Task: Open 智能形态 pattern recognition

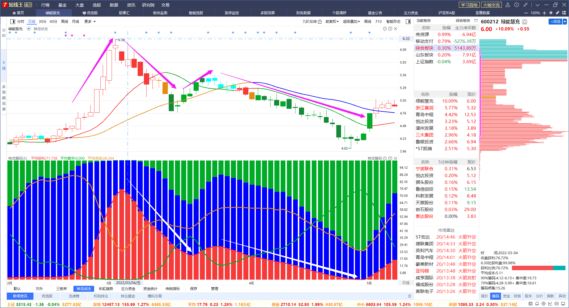Action: (393, 22)
